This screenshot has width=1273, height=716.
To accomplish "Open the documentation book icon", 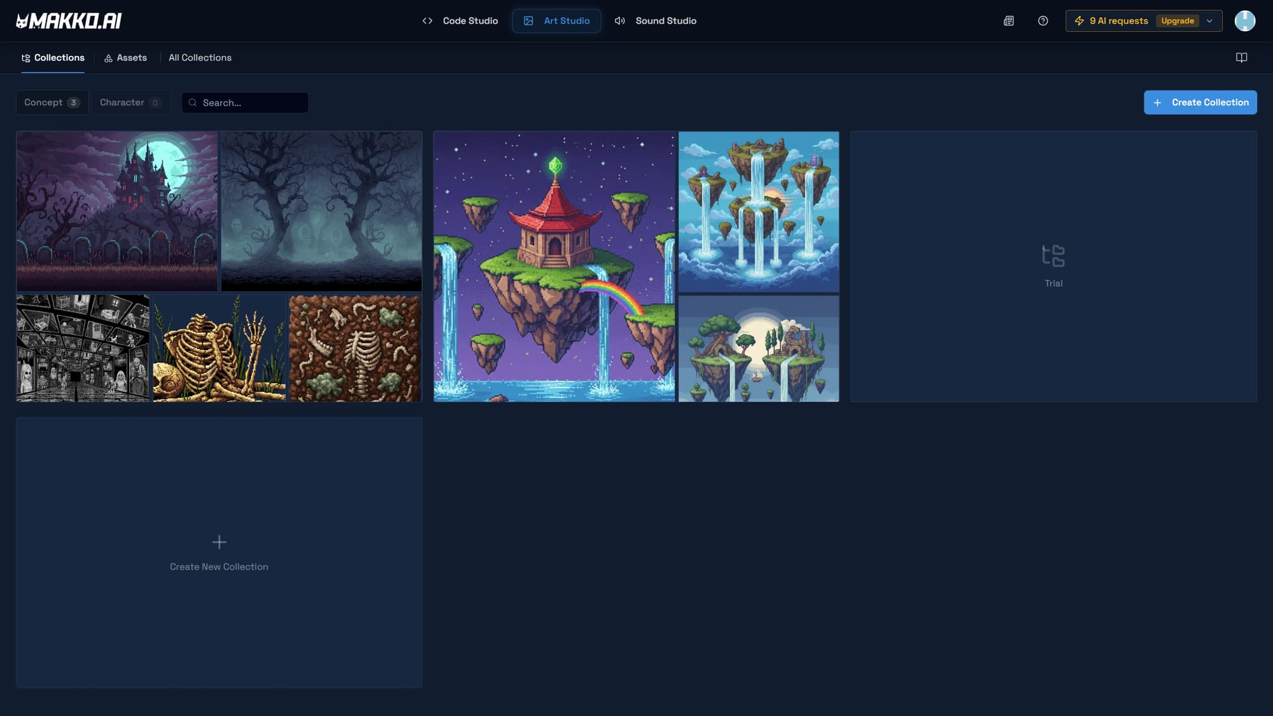I will tap(1241, 58).
